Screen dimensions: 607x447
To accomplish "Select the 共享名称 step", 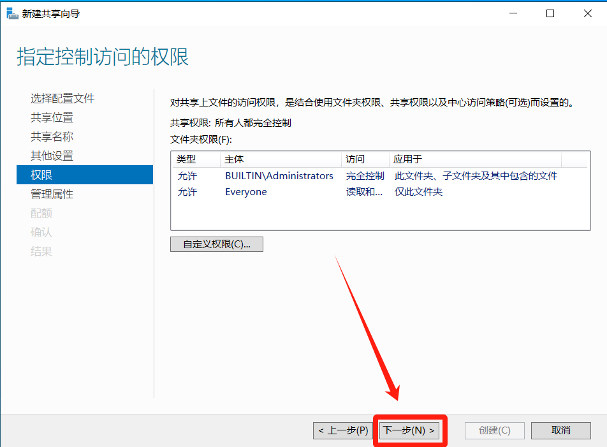I will pyautogui.click(x=52, y=136).
